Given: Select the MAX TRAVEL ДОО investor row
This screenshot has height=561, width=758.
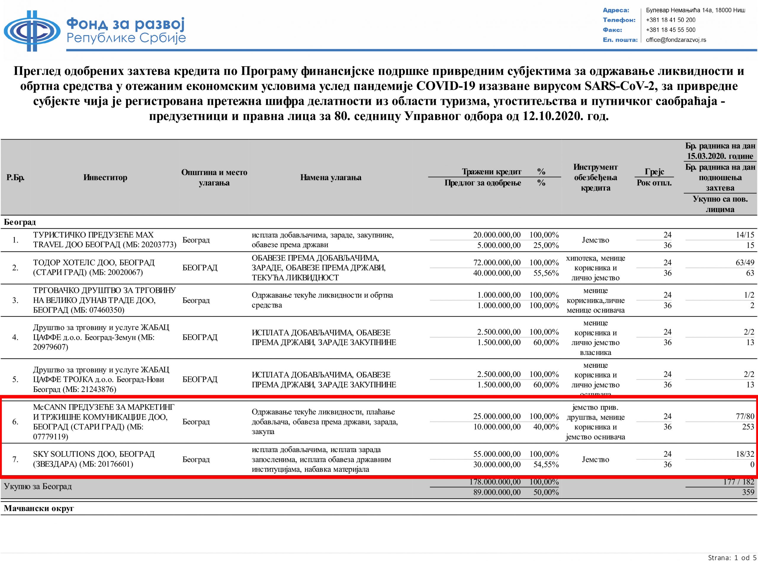Looking at the screenshot, I should (x=105, y=240).
